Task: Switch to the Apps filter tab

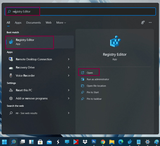Action: 18,23
